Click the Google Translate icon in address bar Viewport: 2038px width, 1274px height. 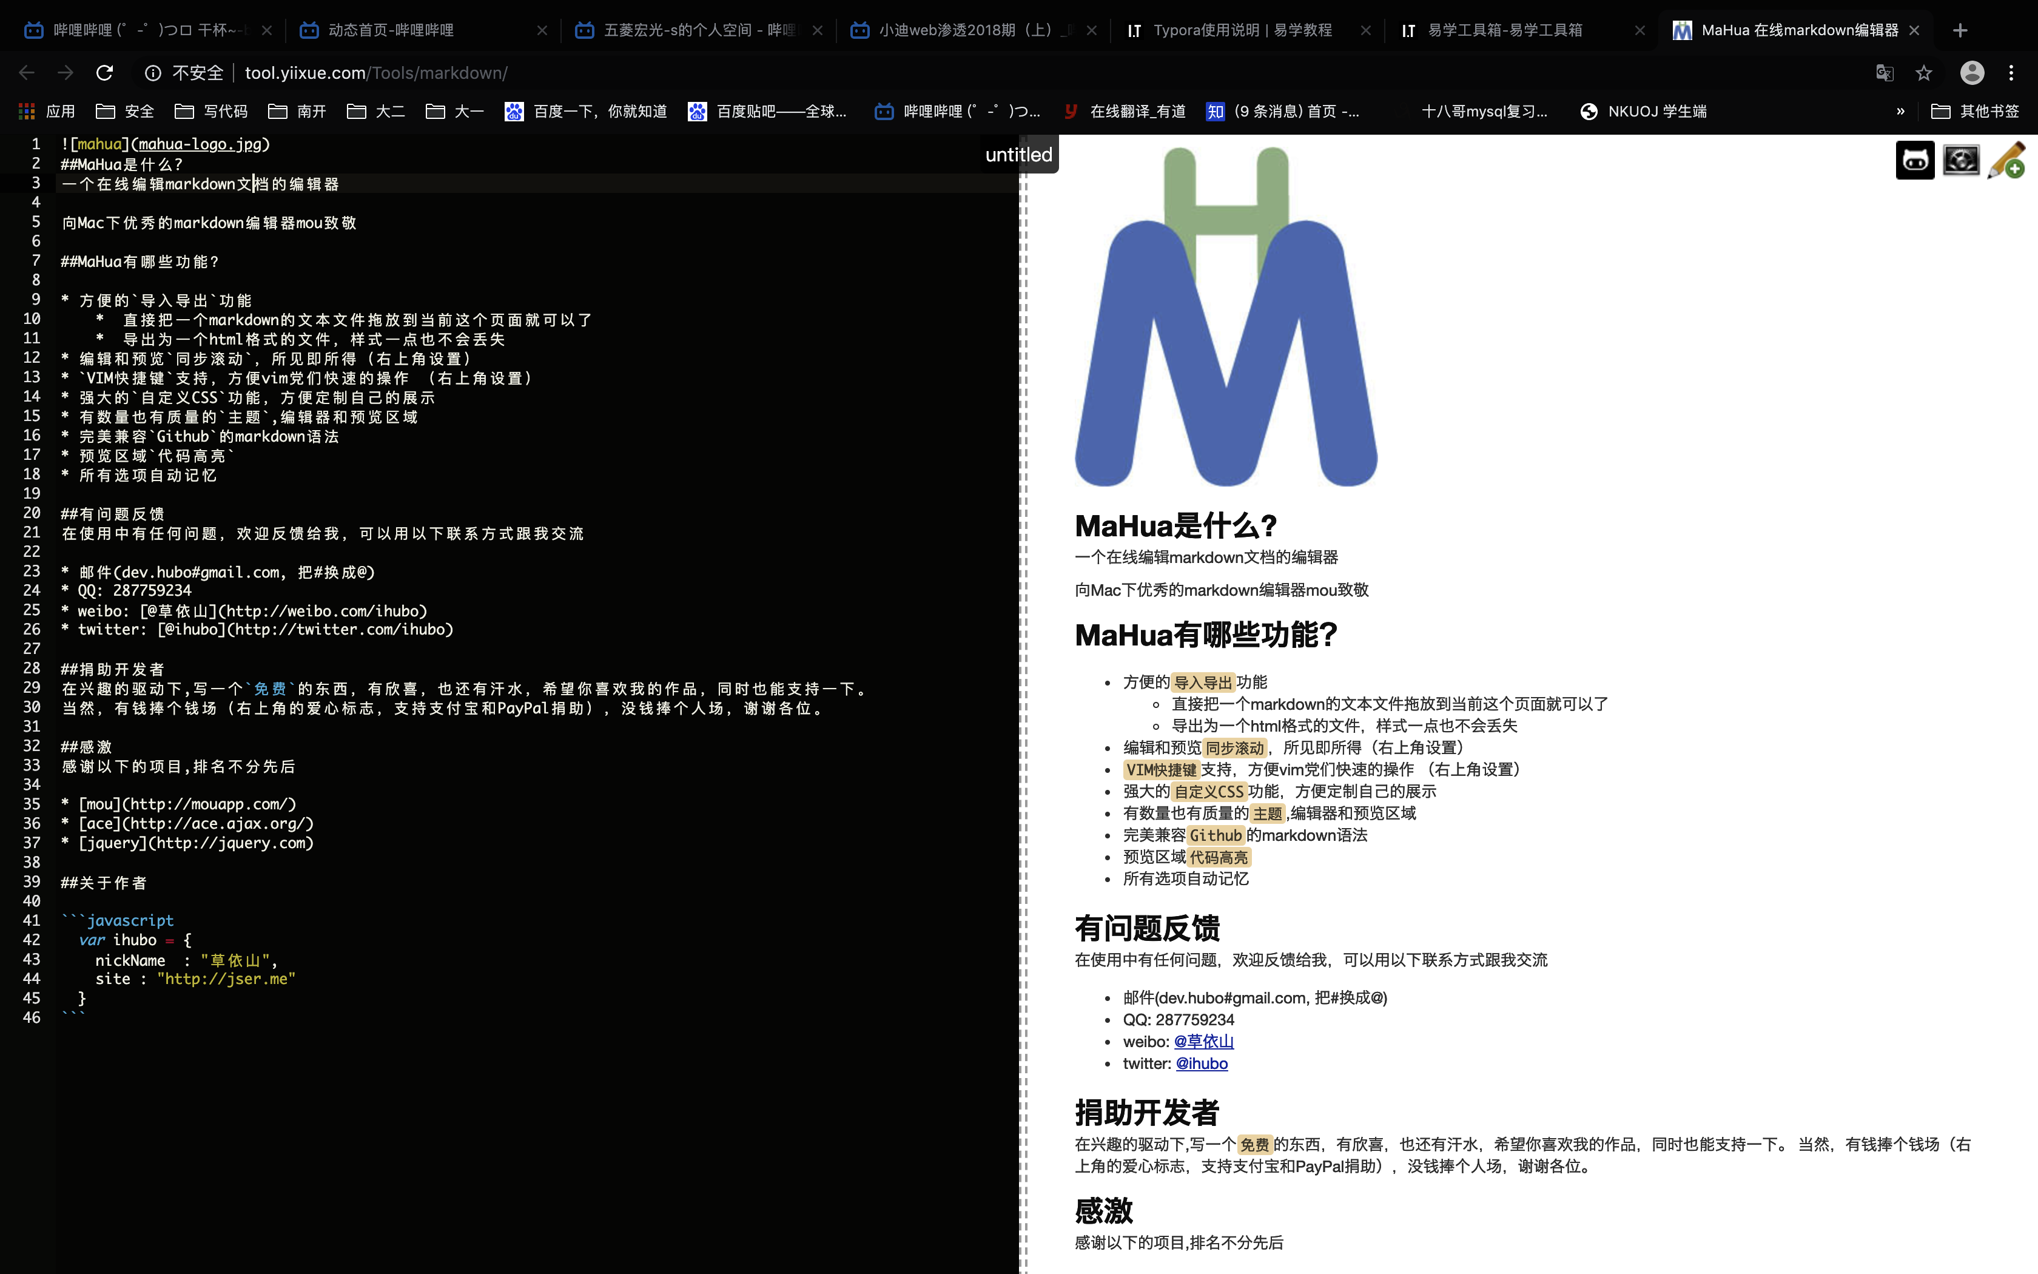1885,73
